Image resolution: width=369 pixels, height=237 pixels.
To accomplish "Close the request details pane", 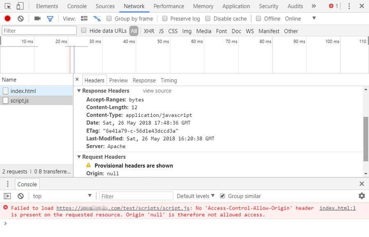I will coord(77,80).
